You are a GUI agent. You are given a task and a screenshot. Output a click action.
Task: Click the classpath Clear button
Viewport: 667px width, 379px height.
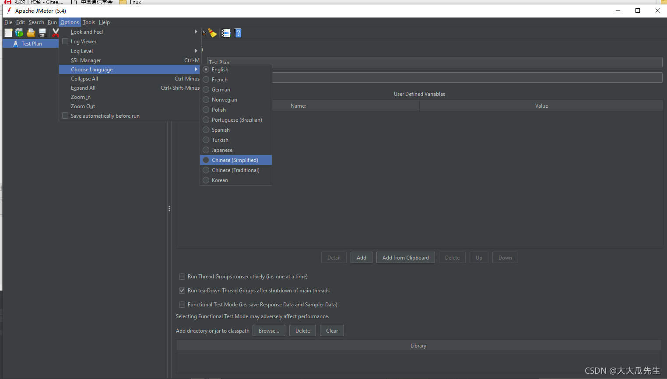pos(332,331)
